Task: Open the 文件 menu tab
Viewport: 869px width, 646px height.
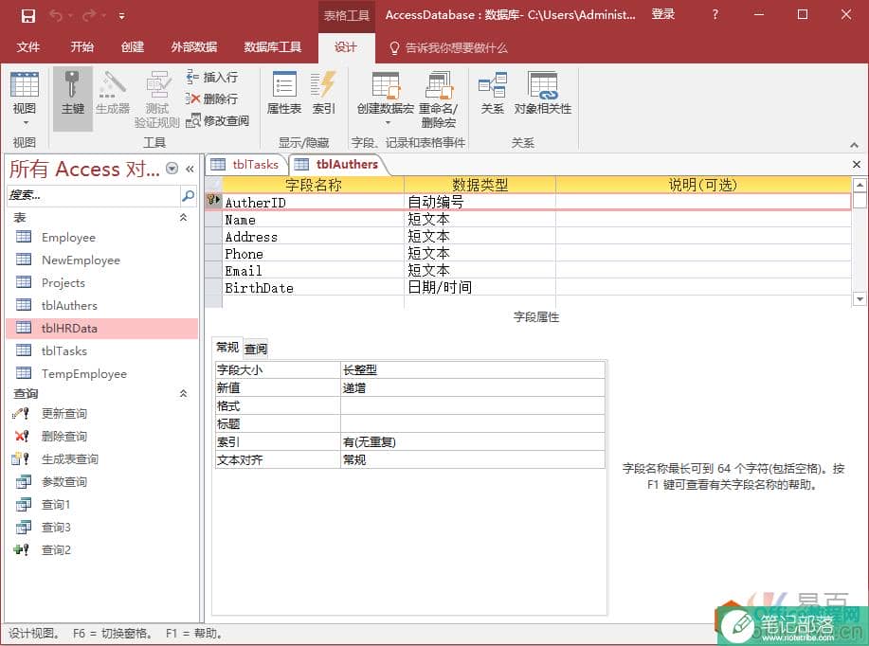Action: 27,47
